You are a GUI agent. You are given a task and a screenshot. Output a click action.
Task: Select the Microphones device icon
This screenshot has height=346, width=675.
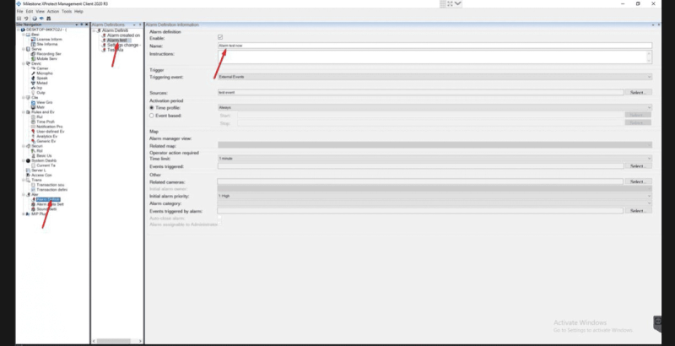(x=33, y=73)
